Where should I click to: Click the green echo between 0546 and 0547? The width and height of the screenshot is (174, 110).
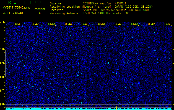pos(108,63)
